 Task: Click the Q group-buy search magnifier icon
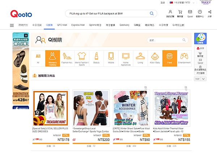click(184, 40)
